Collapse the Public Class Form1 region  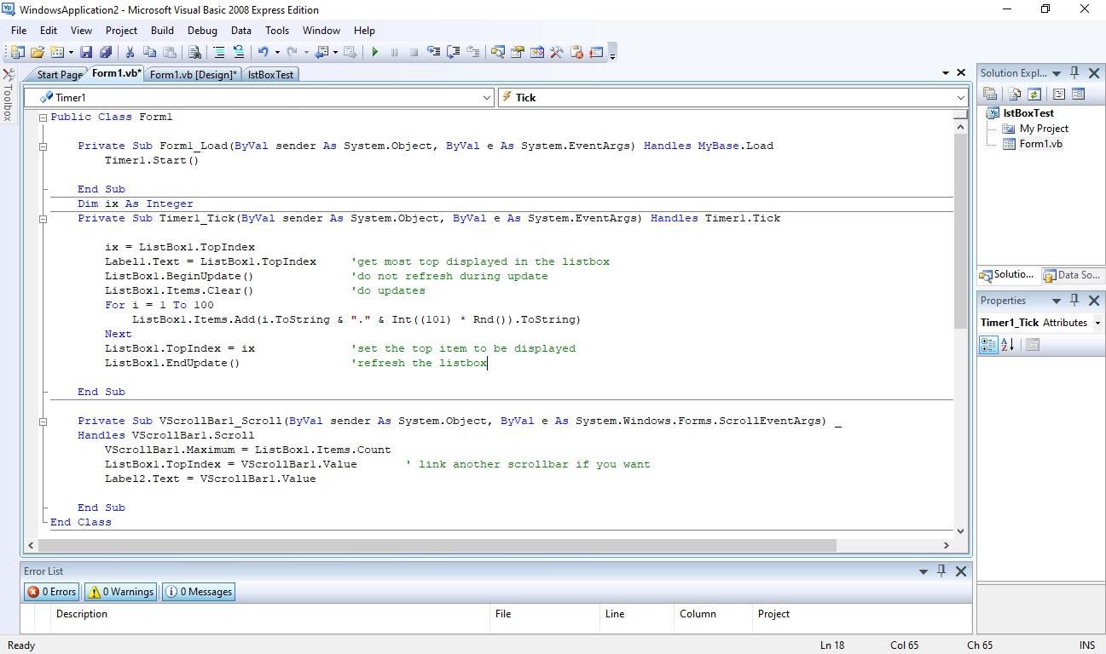pos(43,118)
